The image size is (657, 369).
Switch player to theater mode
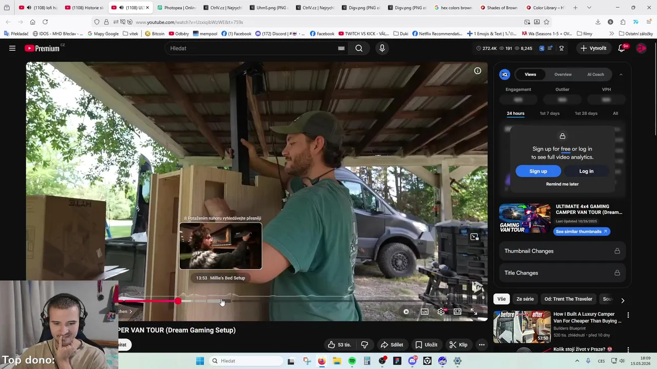457,312
